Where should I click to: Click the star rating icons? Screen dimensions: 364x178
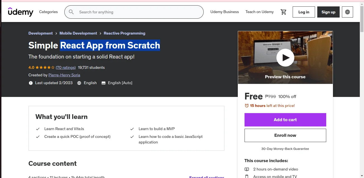(45, 67)
